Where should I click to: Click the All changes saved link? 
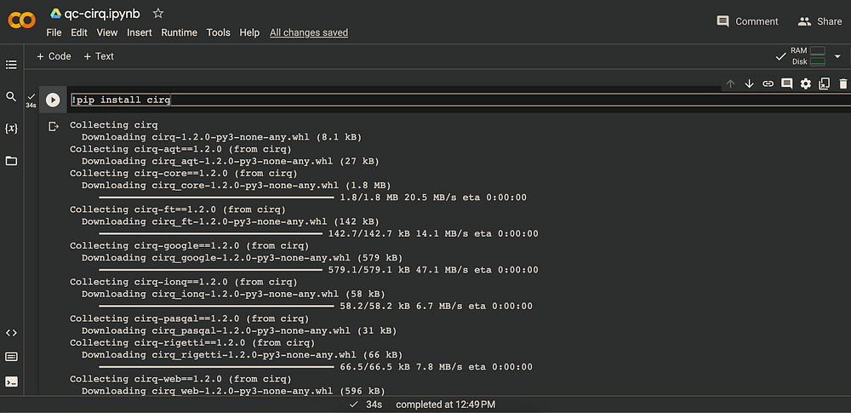[309, 32]
